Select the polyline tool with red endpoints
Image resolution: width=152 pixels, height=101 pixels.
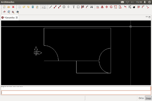tap(55, 7)
